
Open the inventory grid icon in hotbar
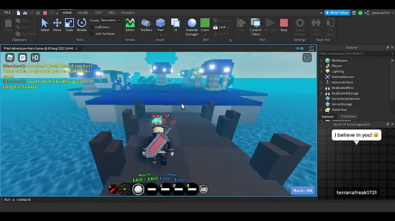tap(204, 189)
